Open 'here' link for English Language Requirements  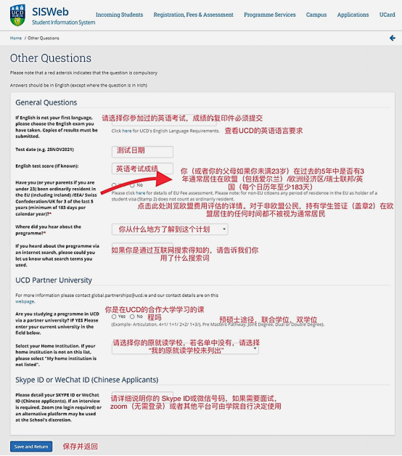click(127, 131)
